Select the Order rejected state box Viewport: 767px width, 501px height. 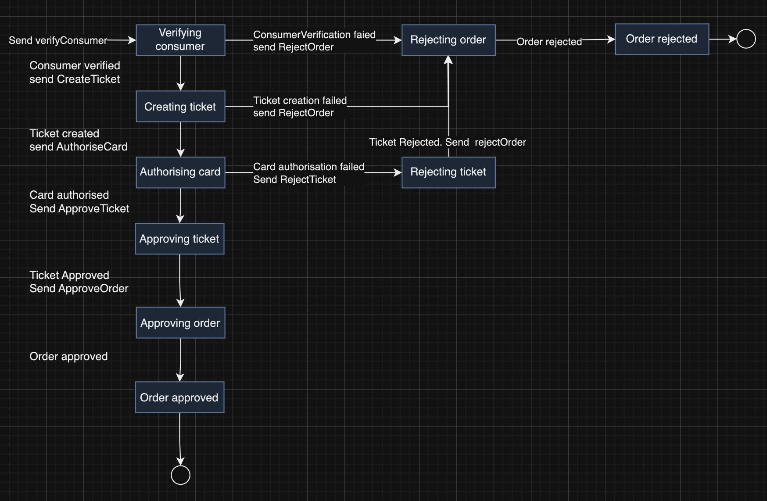pyautogui.click(x=662, y=39)
